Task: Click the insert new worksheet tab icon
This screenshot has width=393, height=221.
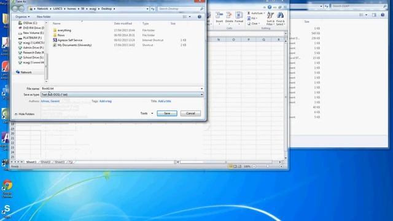Action: pos(71,162)
